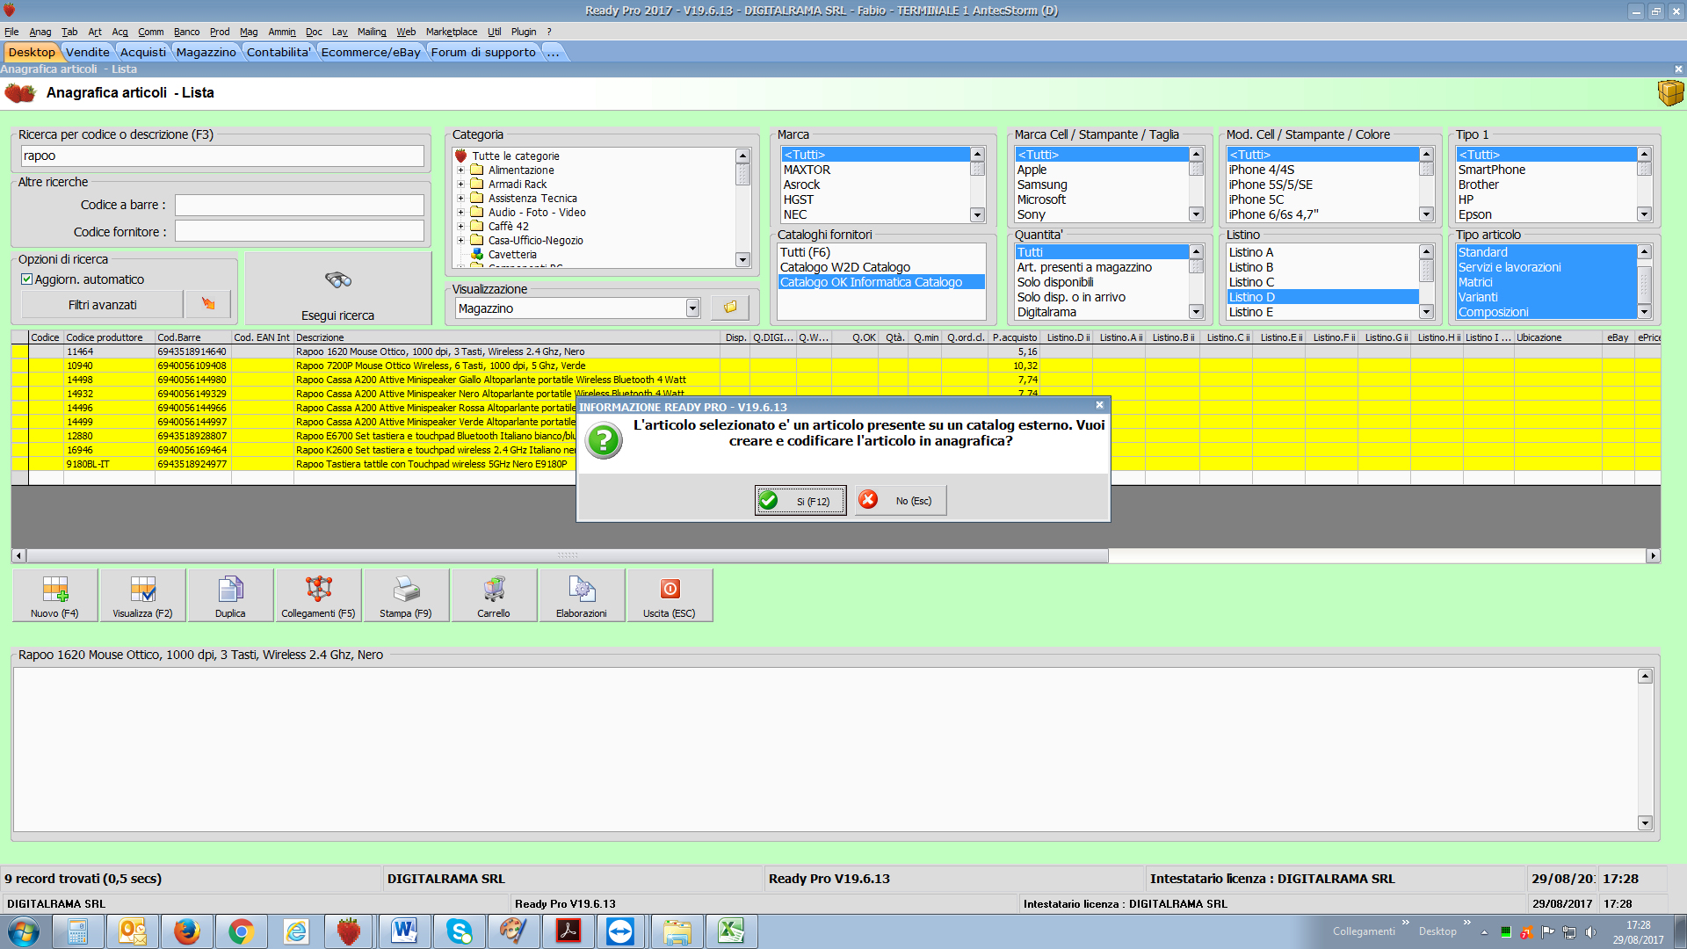
Task: Decline with No (Esc) button
Action: point(901,501)
